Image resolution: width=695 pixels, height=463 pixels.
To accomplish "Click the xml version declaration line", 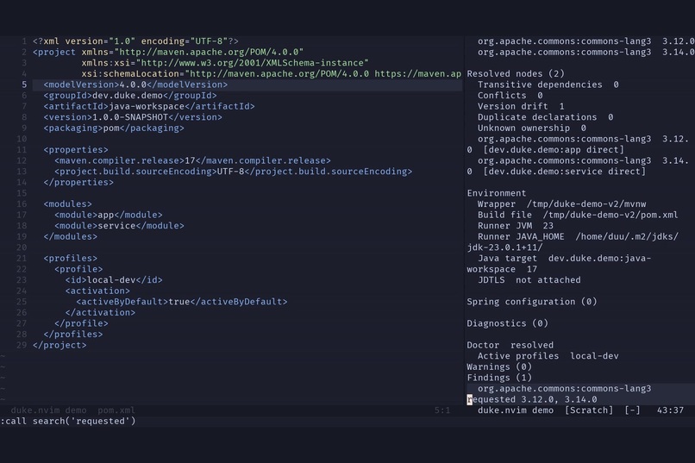I will 135,41.
